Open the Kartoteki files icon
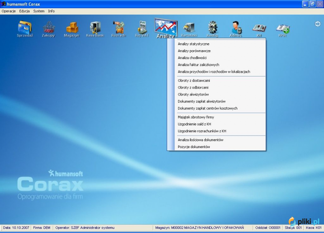The image size is (324, 233). pyautogui.click(x=189, y=29)
